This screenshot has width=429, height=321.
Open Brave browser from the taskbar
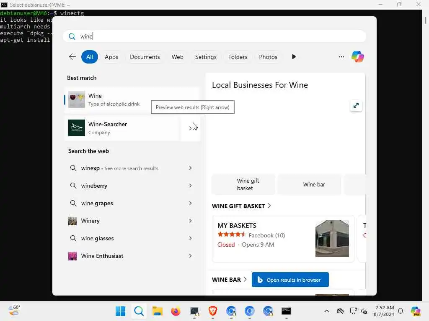(213, 311)
